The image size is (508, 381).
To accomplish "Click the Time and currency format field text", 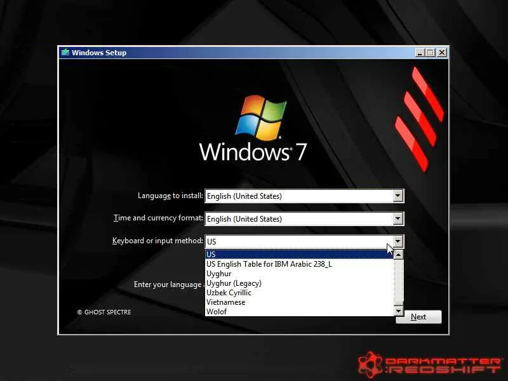I will pyautogui.click(x=244, y=219).
